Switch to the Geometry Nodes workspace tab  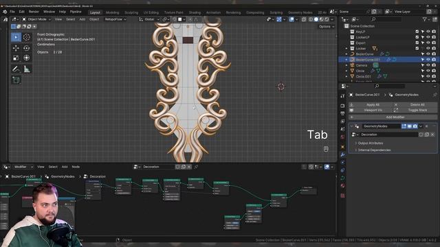click(300, 12)
